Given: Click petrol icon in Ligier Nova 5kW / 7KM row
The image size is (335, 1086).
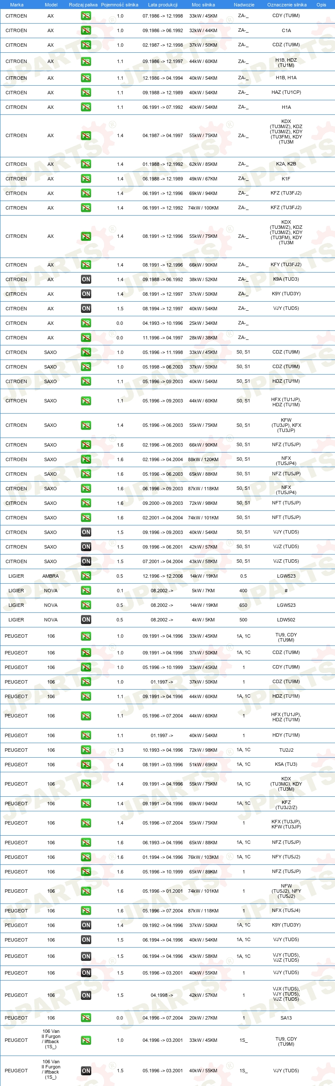Looking at the screenshot, I should (x=86, y=591).
